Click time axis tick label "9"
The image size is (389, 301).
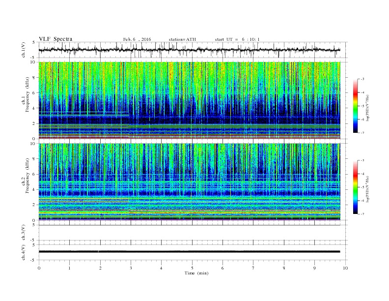tap(314, 268)
